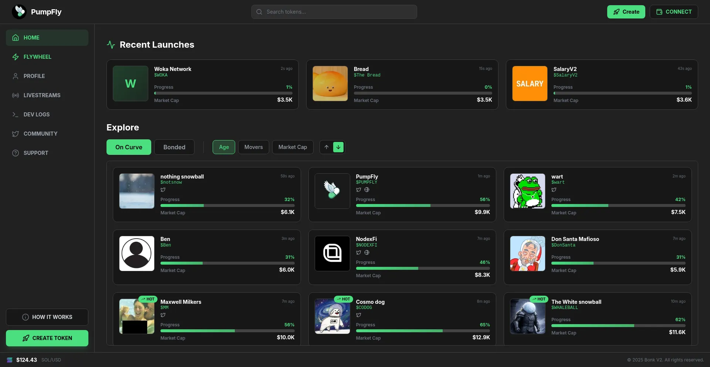Click the Create Token button in sidebar

pos(47,338)
